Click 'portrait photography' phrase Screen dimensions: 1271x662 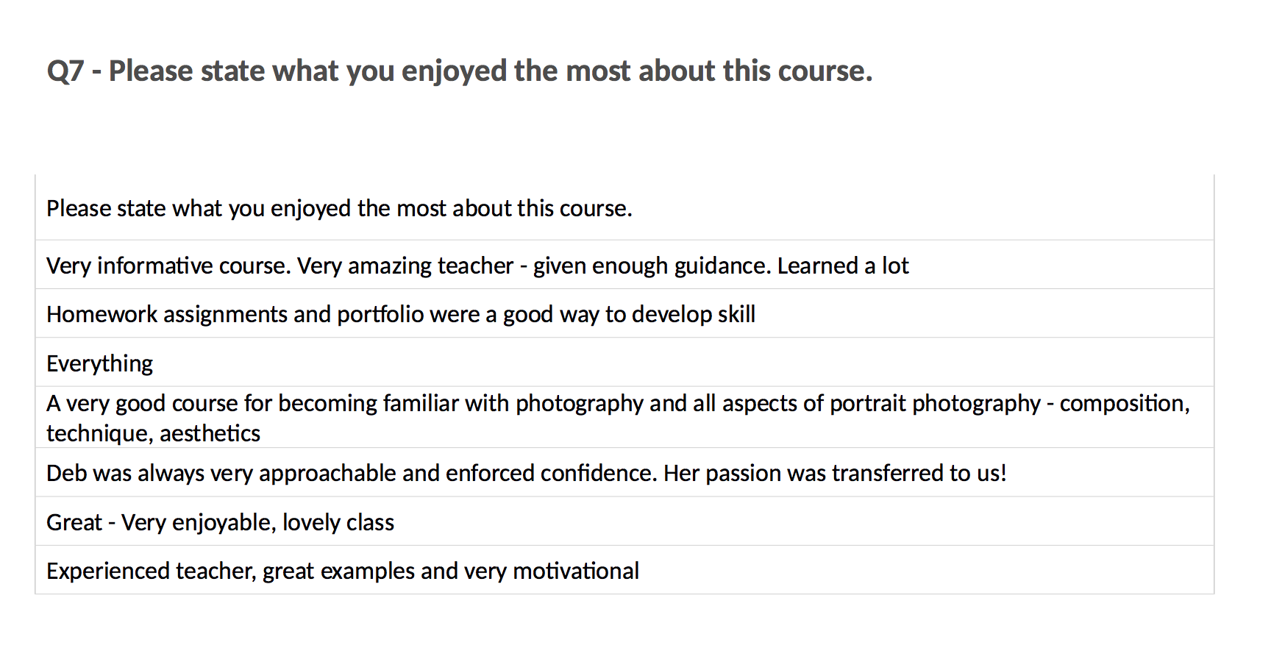click(x=935, y=404)
